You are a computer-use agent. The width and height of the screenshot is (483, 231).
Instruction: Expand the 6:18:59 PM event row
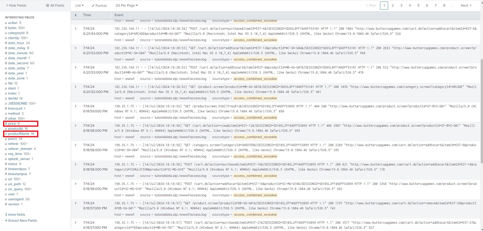coord(75,106)
